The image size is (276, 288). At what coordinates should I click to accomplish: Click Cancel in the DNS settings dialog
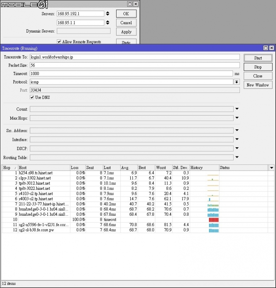click(x=126, y=23)
